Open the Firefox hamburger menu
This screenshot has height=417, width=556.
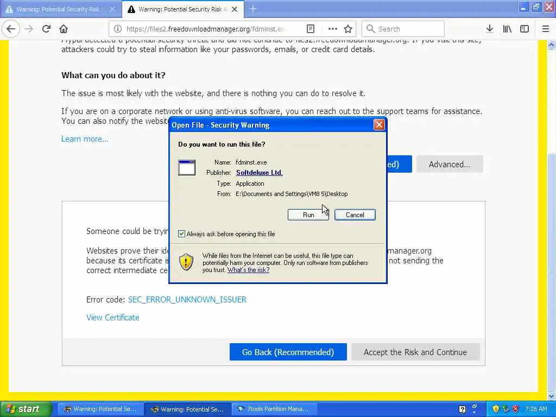545,29
